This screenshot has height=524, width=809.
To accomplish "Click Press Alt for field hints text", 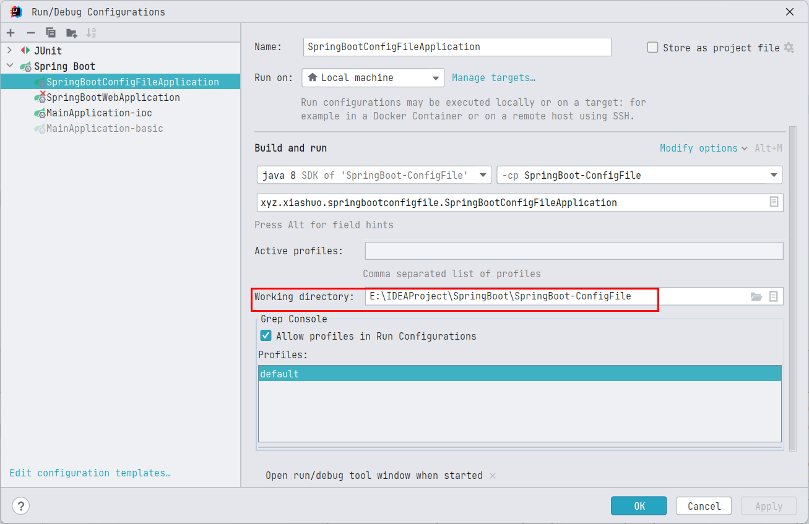I will [x=324, y=225].
